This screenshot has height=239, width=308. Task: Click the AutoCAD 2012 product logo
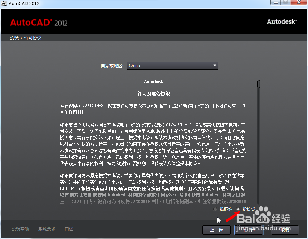39,23
